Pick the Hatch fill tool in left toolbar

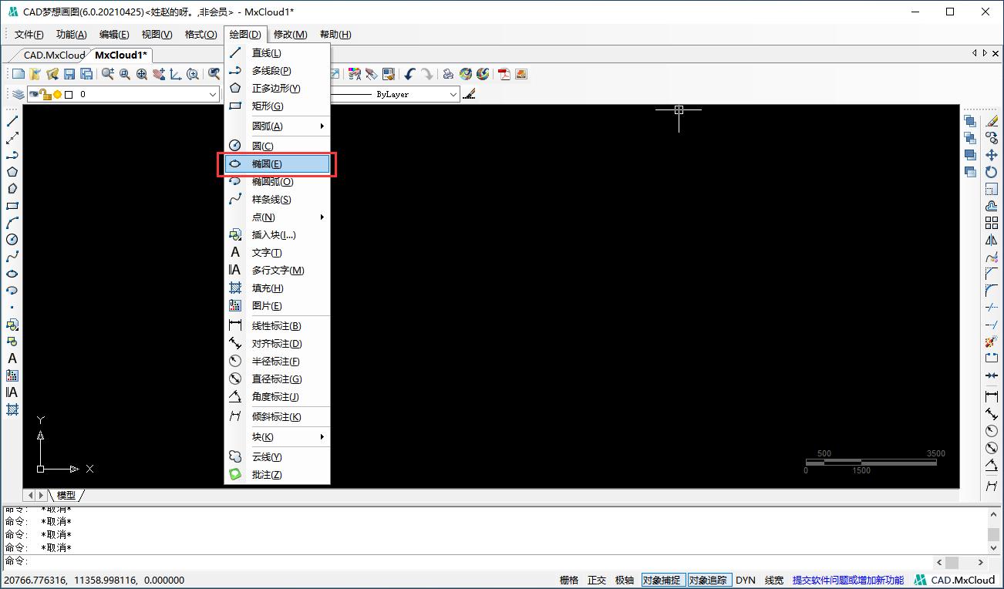(12, 409)
